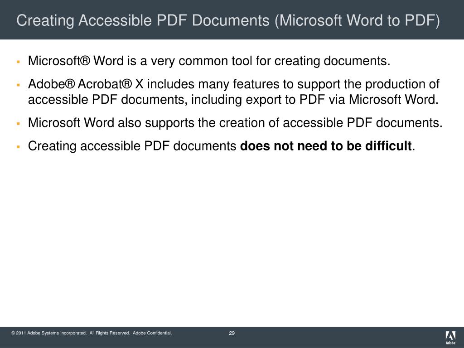Click the slide title 'Creating Accessible PDF Documents'
The width and height of the screenshot is (464, 348).
[228, 20]
